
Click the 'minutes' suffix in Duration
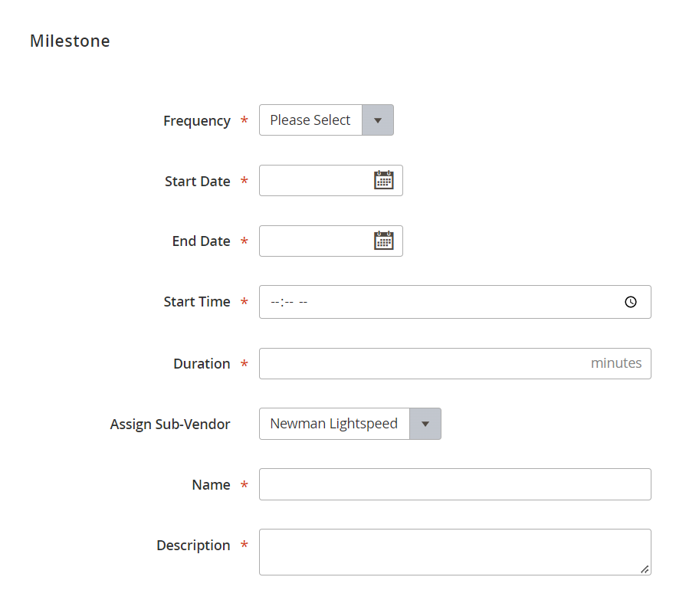[616, 363]
